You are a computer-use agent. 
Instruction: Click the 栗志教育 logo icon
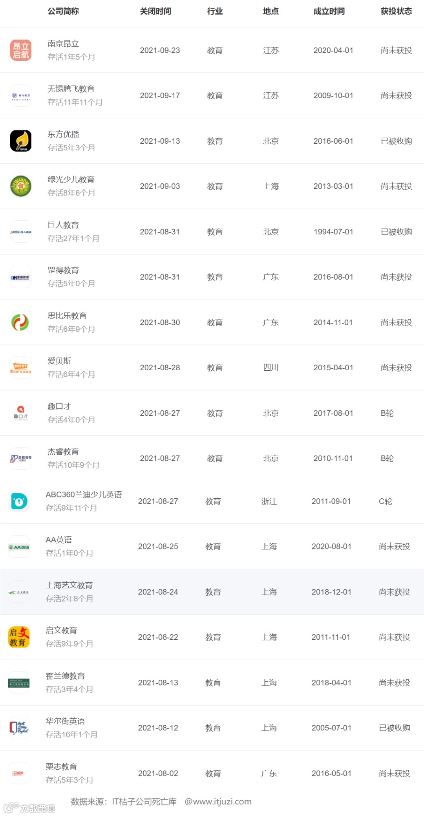(x=19, y=773)
